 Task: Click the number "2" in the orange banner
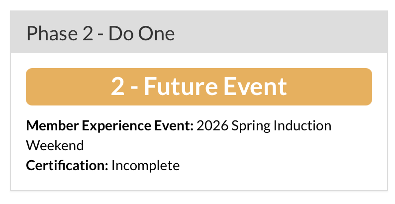(117, 87)
